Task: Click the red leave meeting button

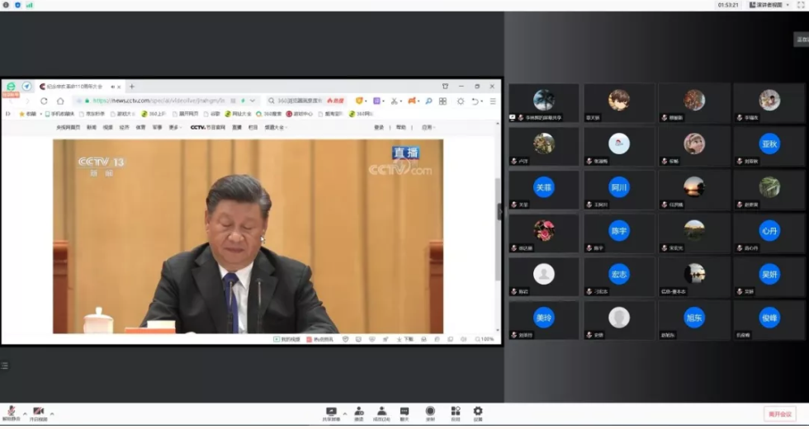Action: pyautogui.click(x=779, y=414)
